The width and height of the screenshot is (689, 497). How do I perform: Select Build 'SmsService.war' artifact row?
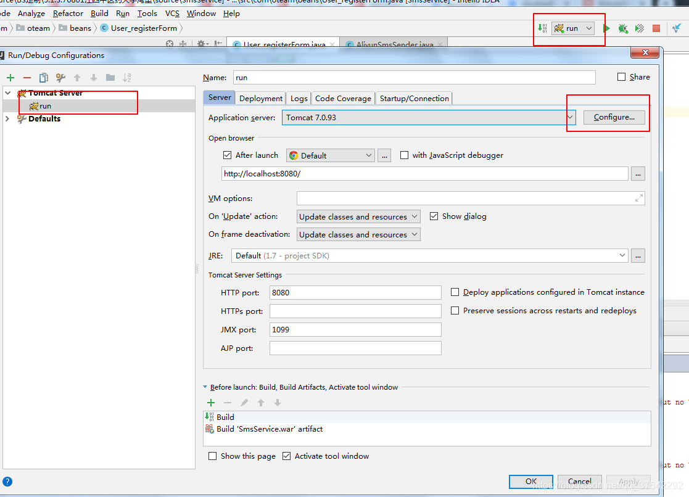(x=427, y=429)
